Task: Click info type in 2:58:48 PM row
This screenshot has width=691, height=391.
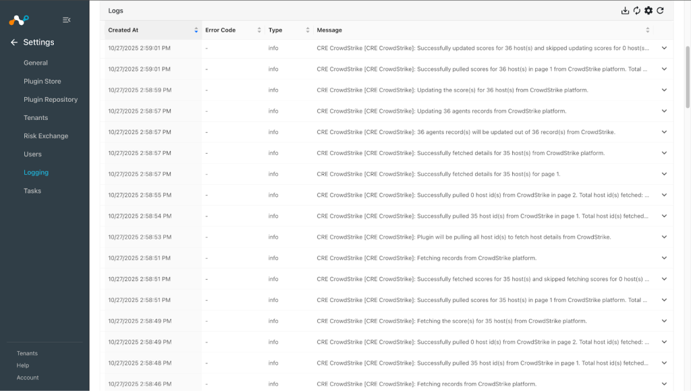Action: click(273, 363)
